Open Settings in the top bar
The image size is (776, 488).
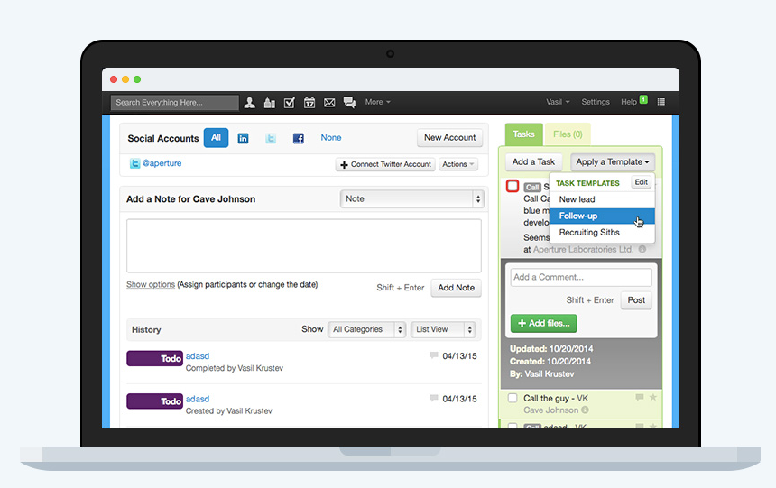(x=596, y=102)
